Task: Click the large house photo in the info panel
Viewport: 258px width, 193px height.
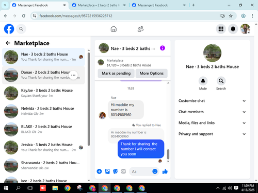Action: coord(212,53)
